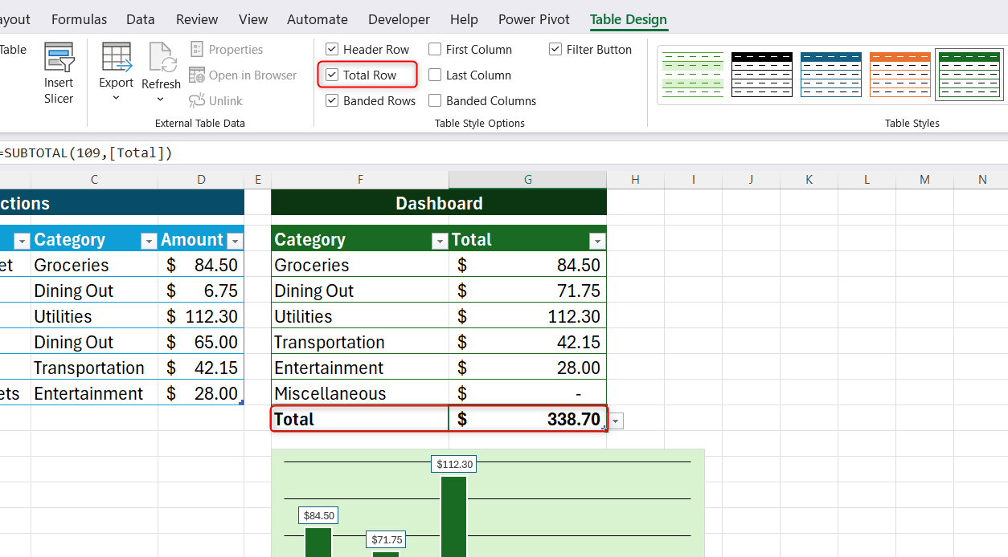The image size is (1008, 557).
Task: Open the Amount column filter dropdown
Action: pos(235,241)
